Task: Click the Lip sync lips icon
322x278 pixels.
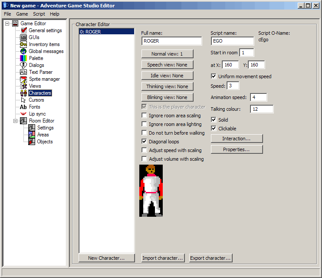Action: click(x=23, y=114)
